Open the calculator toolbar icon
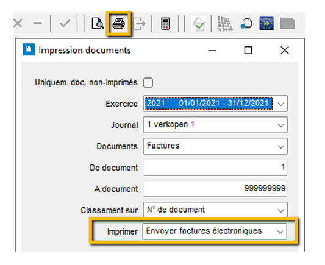 (165, 24)
